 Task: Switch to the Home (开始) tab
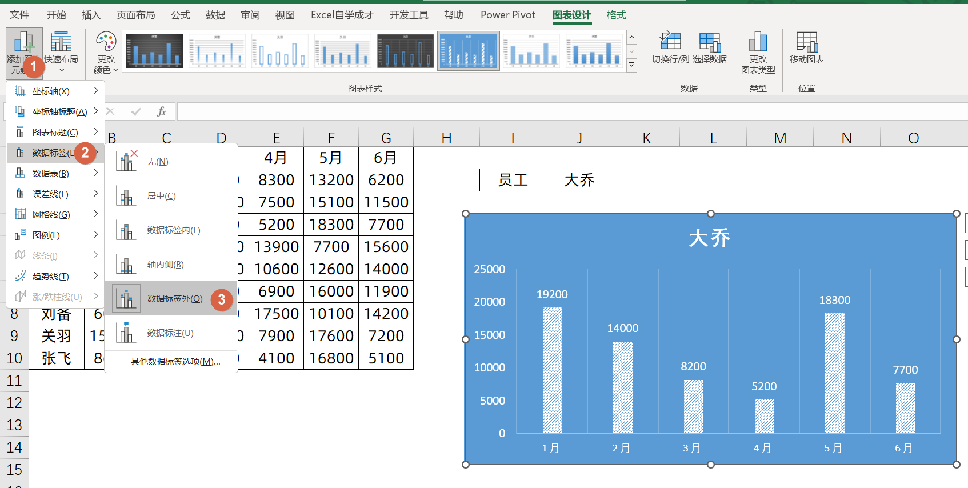(56, 15)
